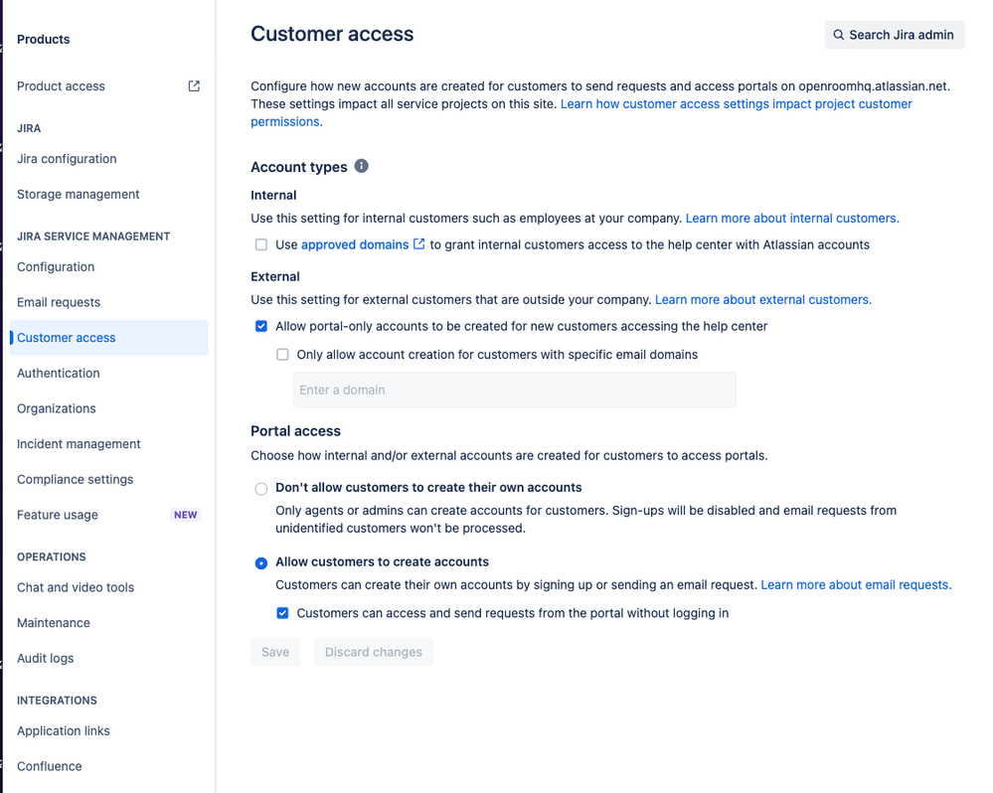The image size is (993, 793).
Task: Navigate to Audit logs
Action: pos(46,658)
